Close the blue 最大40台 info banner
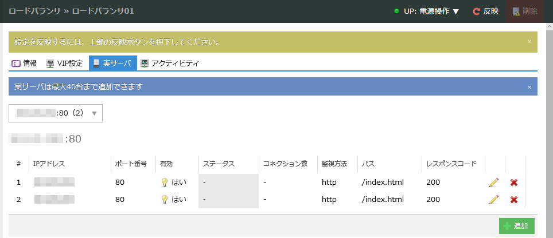This screenshot has width=553, height=238. 529,87
